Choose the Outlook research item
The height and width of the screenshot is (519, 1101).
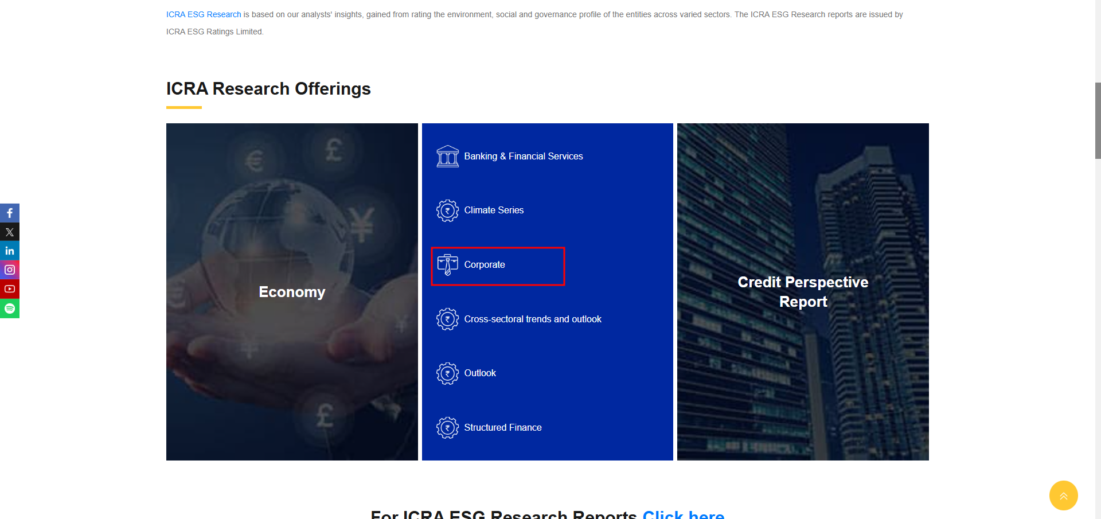(480, 373)
